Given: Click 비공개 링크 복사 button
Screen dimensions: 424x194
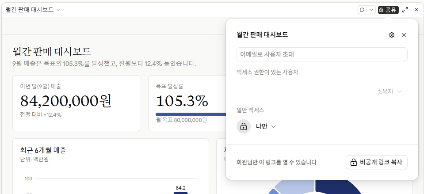Looking at the screenshot, I should pyautogui.click(x=376, y=162).
